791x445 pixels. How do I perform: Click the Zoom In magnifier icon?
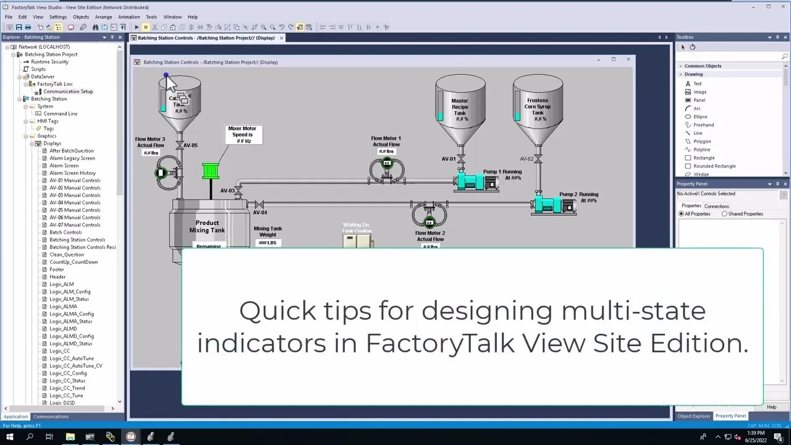click(x=264, y=27)
